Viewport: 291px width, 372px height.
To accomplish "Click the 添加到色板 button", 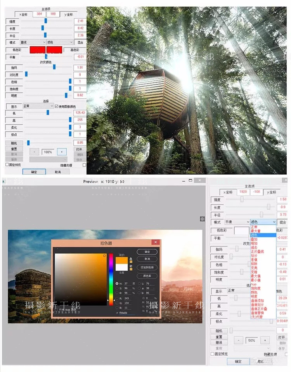I will click(x=147, y=267).
